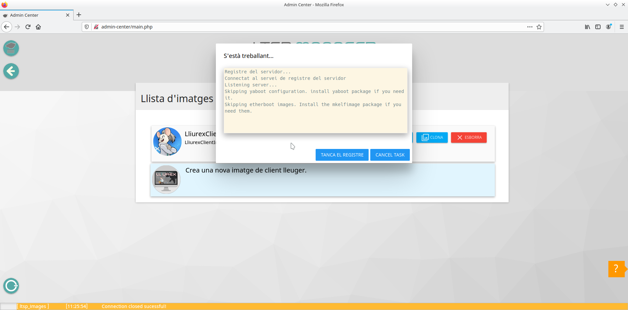This screenshot has height=310, width=628.
Task: Expand page actions three-dot menu
Action: click(530, 27)
